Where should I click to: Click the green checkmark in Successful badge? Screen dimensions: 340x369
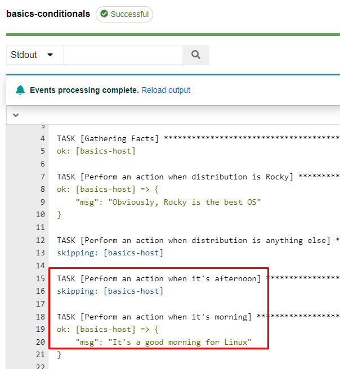pyautogui.click(x=104, y=14)
